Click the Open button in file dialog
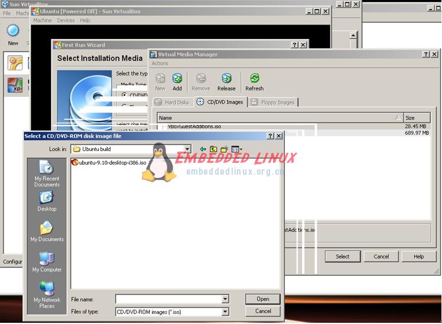 (263, 299)
